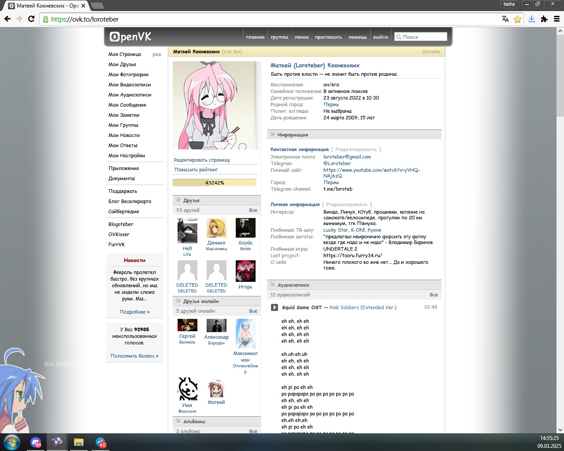Image resolution: width=564 pixels, height=451 pixels.
Task: Open Мои Группы in the sidebar
Action: 123,125
